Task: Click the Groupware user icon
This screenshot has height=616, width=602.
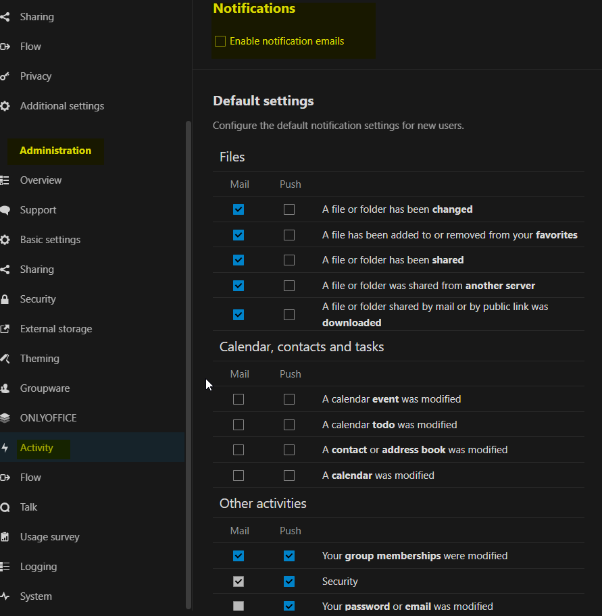Action: (5, 388)
